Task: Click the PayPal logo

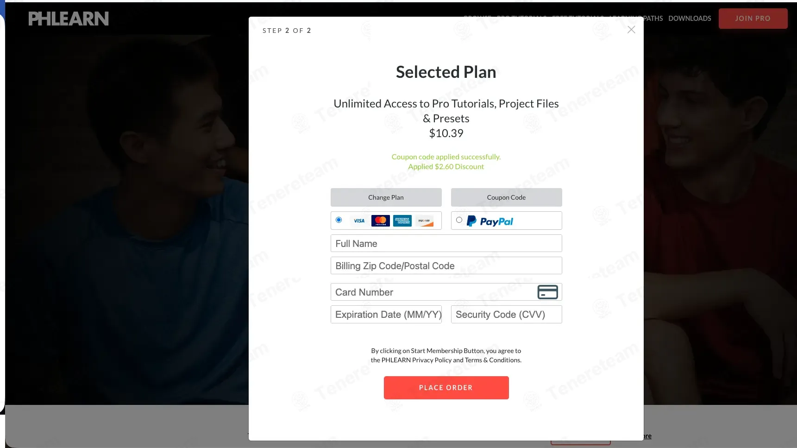Action: click(490, 221)
